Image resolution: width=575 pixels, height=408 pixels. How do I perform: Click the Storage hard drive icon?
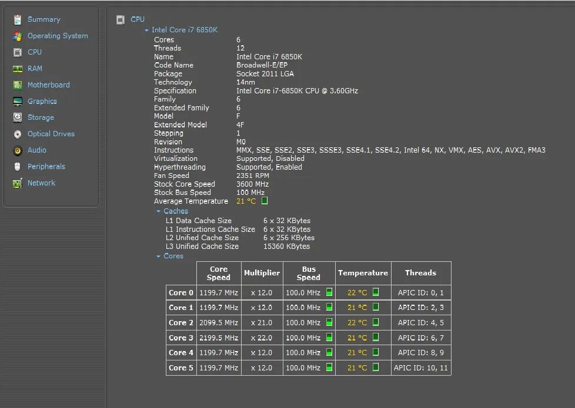pos(18,117)
